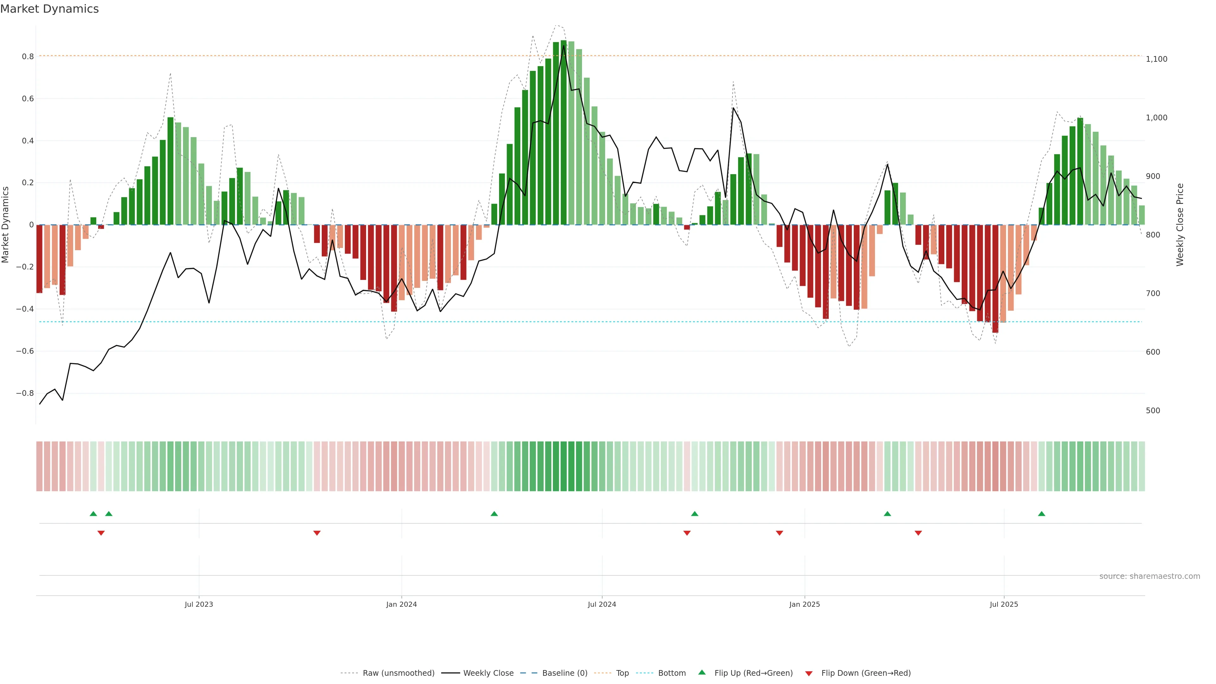1216x684 pixels.
Task: Click the green flip-up marker after Jan 2025
Action: coord(887,514)
